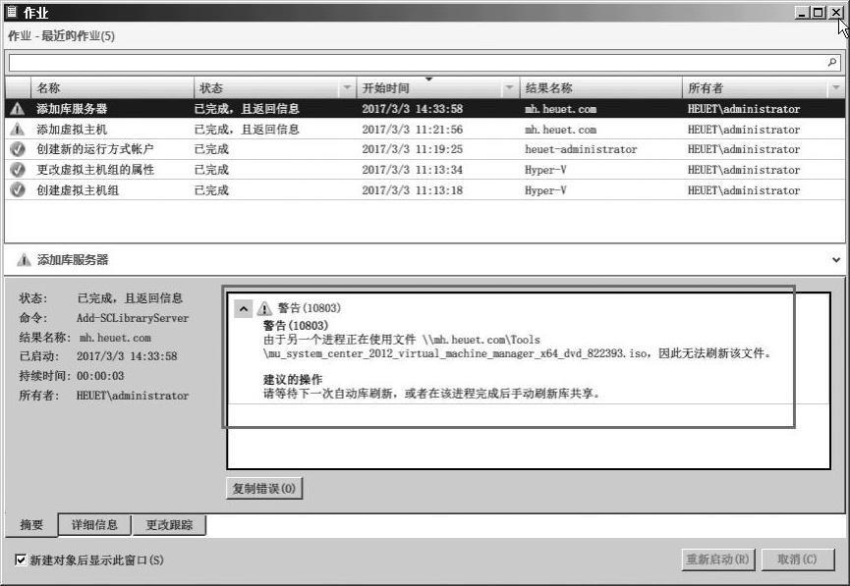Open the 状态 column filter dropdown
The height and width of the screenshot is (586, 850).
click(x=347, y=87)
